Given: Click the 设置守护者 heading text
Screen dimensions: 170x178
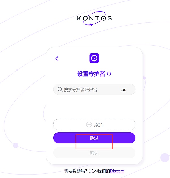Looking at the screenshot, I should [x=91, y=74].
